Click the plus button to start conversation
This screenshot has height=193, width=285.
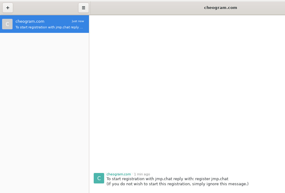(x=8, y=8)
